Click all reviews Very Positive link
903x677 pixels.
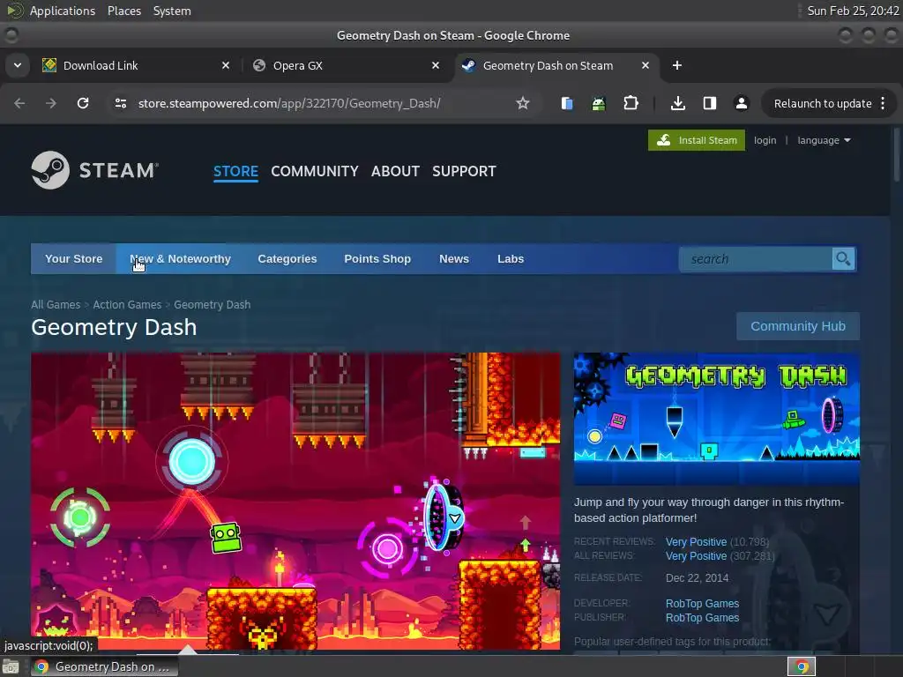[x=696, y=556]
